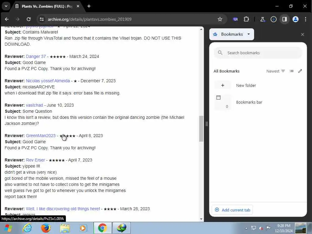Open the Extensions puzzle-piece menu
Screen dimensions: 312x234
point(246,19)
